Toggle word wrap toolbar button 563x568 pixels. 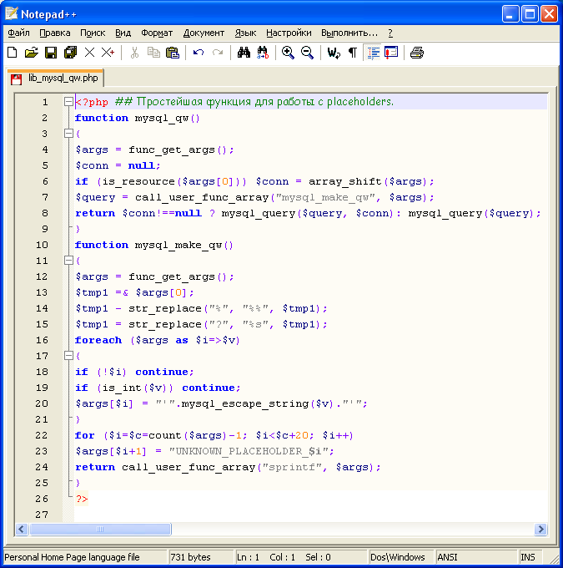[x=334, y=53]
